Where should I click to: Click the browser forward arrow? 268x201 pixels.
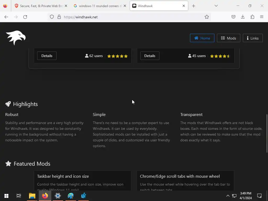coord(16,17)
